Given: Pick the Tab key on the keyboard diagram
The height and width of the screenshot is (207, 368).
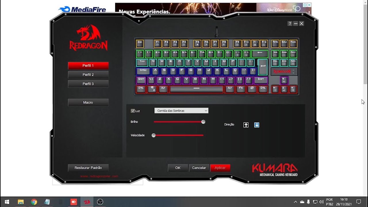Looking at the screenshot, I should click(x=142, y=62).
